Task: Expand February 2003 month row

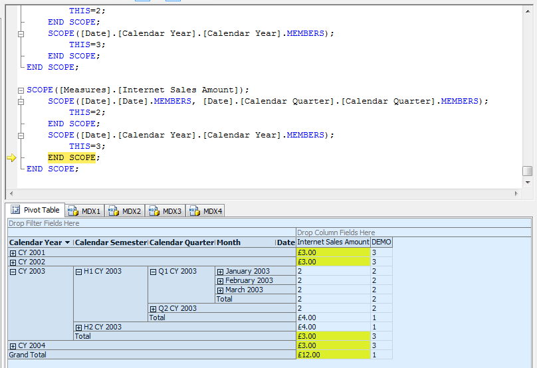Action: 220,281
